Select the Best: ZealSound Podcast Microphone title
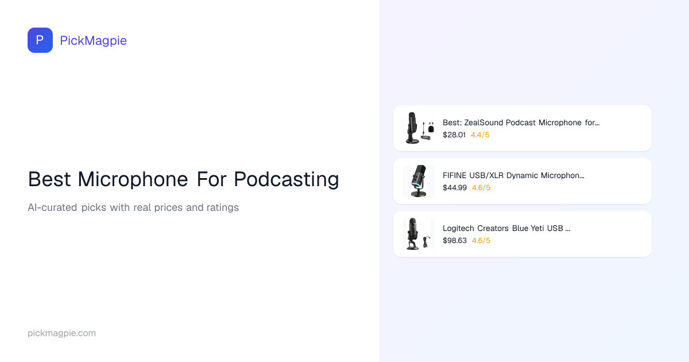This screenshot has height=362, width=689. pyautogui.click(x=521, y=122)
